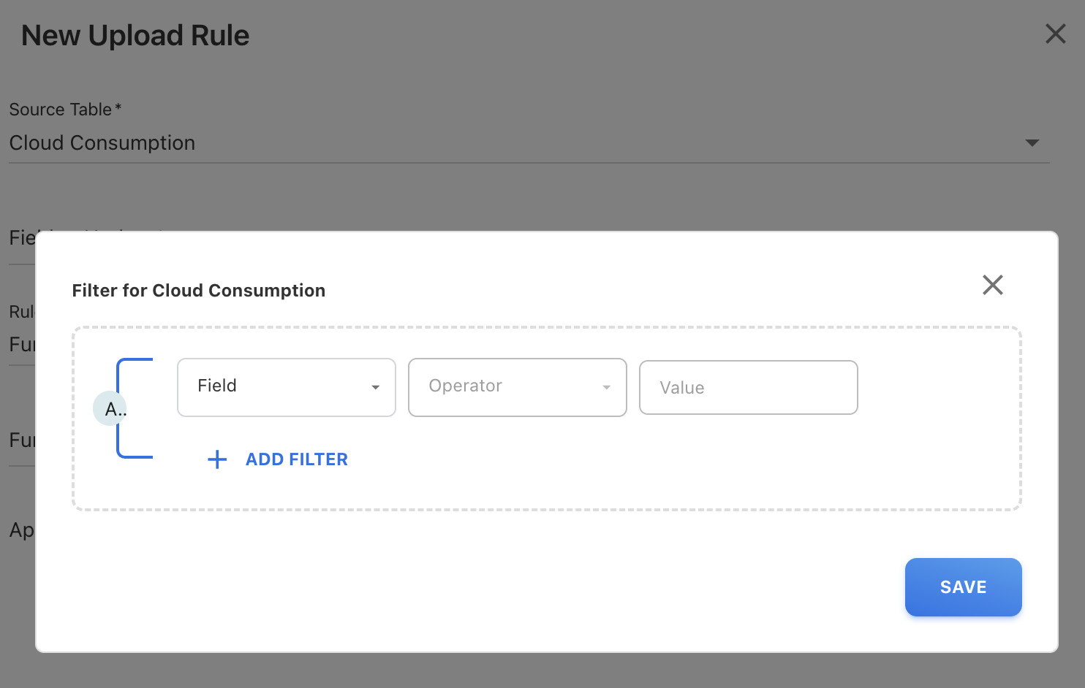Click the partially hidden 'Rul' label
1085x688 pixels.
pyautogui.click(x=20, y=312)
